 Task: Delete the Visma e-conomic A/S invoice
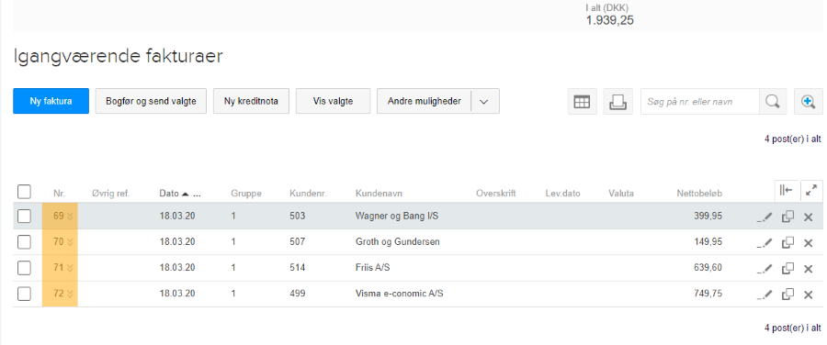click(808, 295)
